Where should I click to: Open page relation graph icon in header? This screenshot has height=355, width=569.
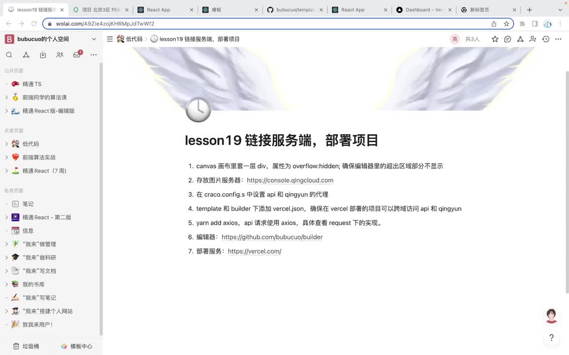[x=521, y=39]
